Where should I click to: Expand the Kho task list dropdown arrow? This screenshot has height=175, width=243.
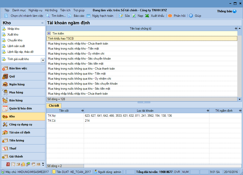pyautogui.click(x=43, y=60)
